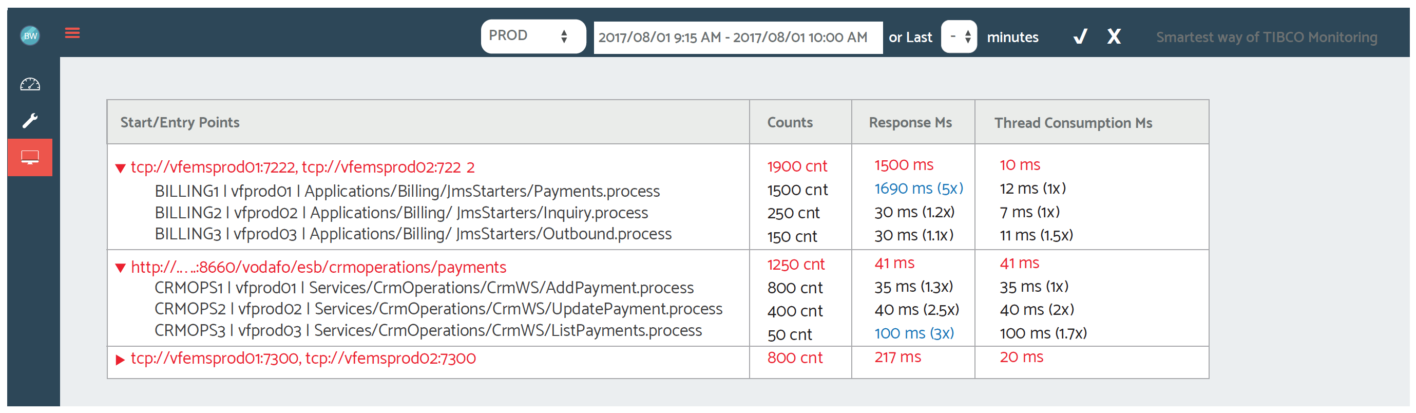The height and width of the screenshot is (413, 1416).
Task: Open the PROD environment dropdown
Action: click(532, 36)
